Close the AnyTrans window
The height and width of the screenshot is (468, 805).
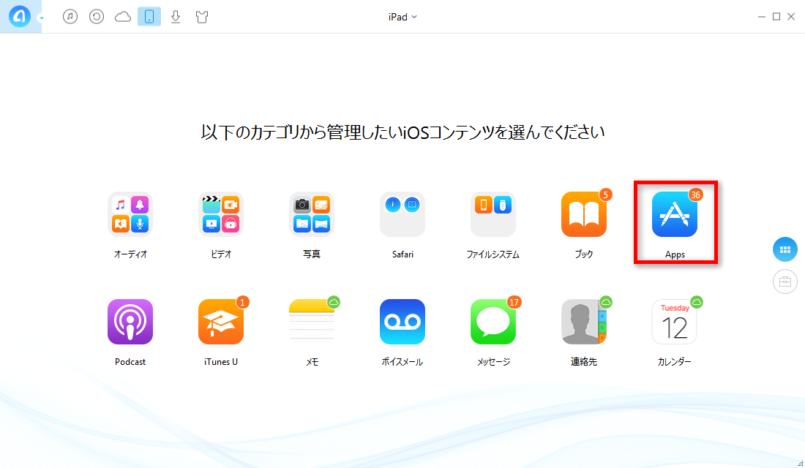[x=791, y=16]
